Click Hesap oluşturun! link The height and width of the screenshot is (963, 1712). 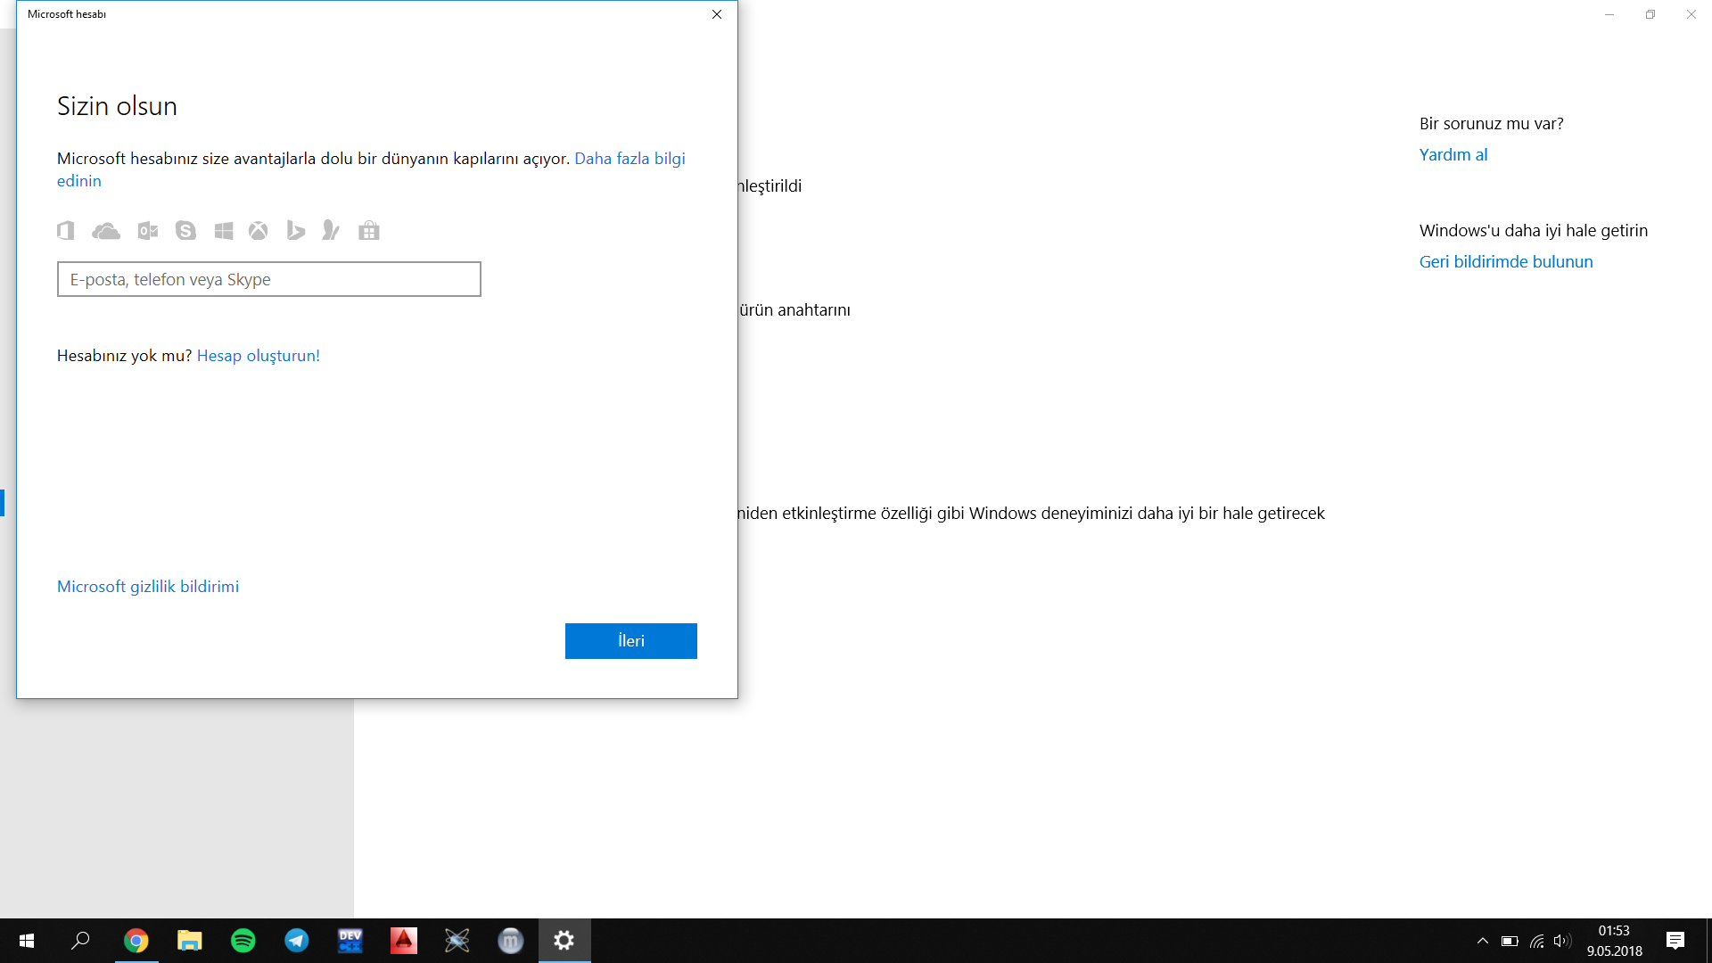point(259,356)
